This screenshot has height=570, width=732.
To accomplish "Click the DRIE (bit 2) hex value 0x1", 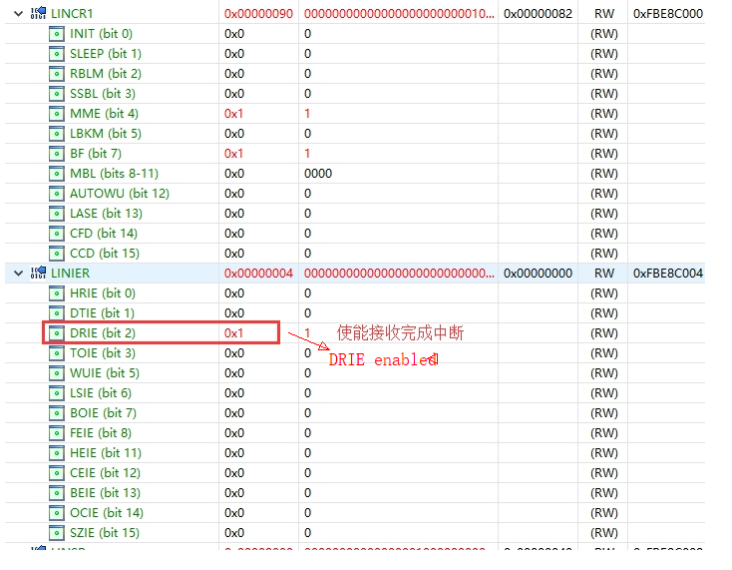I will coord(234,333).
